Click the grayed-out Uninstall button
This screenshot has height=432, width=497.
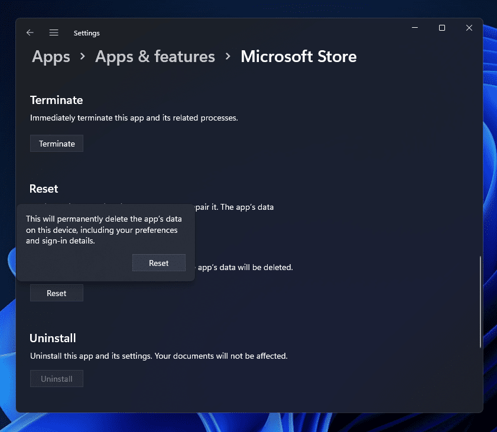(x=56, y=378)
